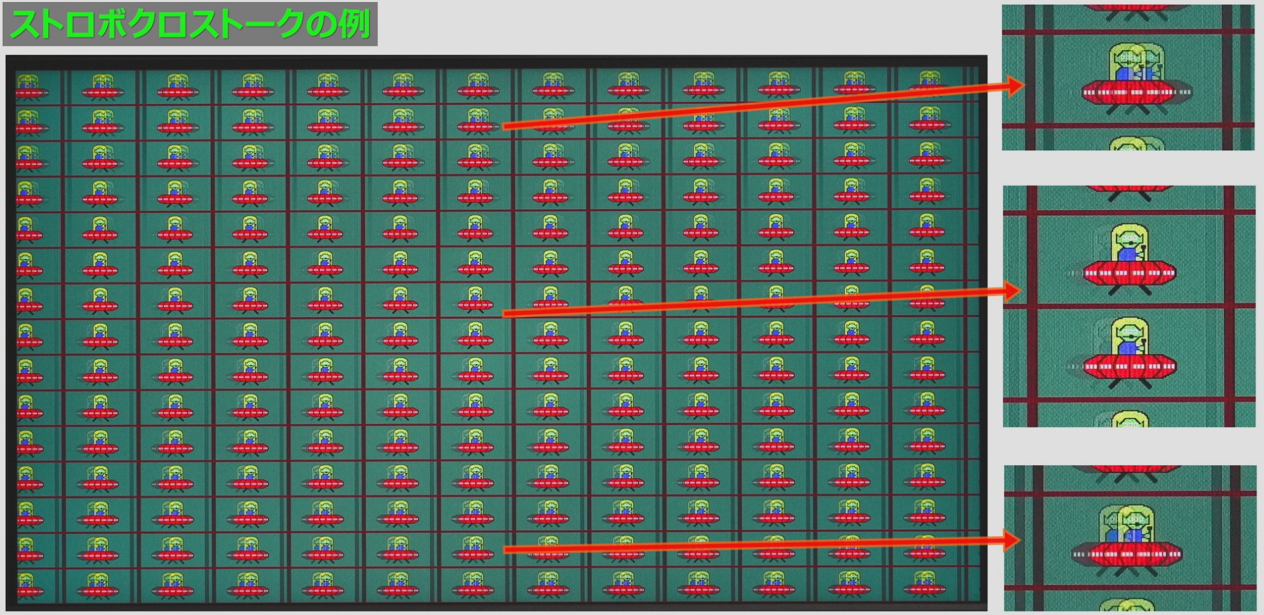Select the zoomed inset showing two complete UFOs
Screen dimensions: 1264x615
coord(1129,306)
